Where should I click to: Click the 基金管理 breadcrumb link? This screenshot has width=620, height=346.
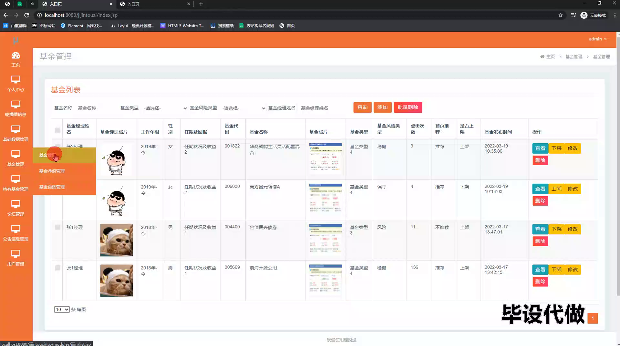573,56
